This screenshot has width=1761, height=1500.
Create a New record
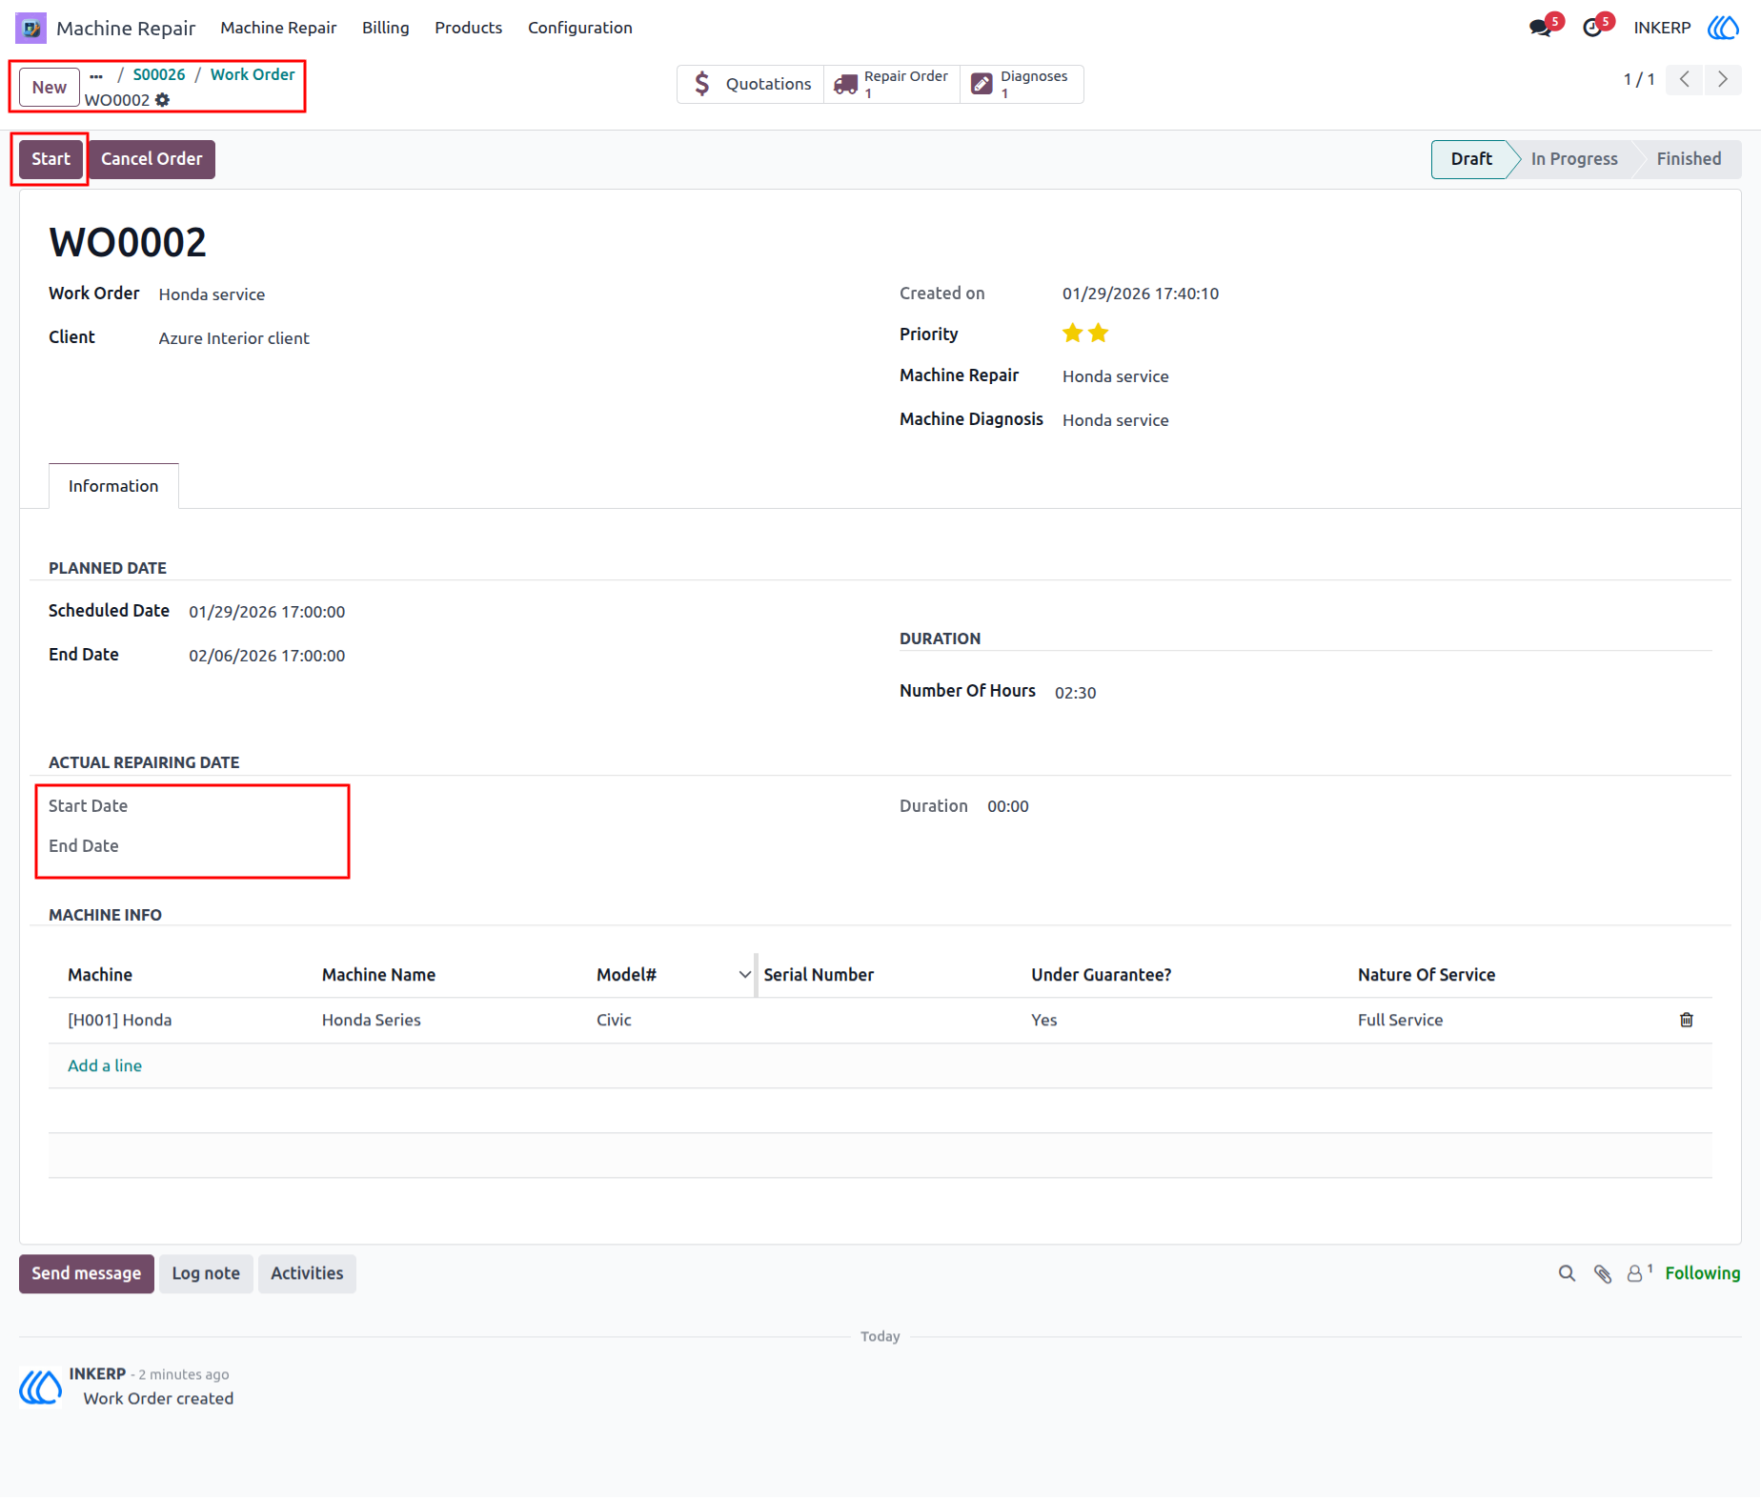[x=50, y=88]
